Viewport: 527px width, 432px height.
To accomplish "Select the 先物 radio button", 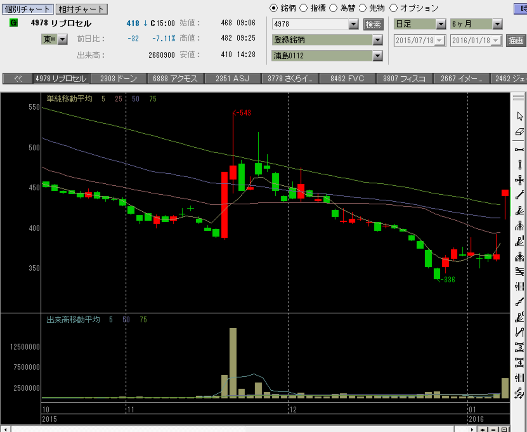I will (362, 8).
